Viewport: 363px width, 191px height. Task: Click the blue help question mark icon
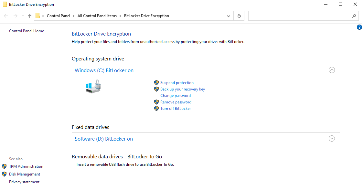[x=359, y=27]
